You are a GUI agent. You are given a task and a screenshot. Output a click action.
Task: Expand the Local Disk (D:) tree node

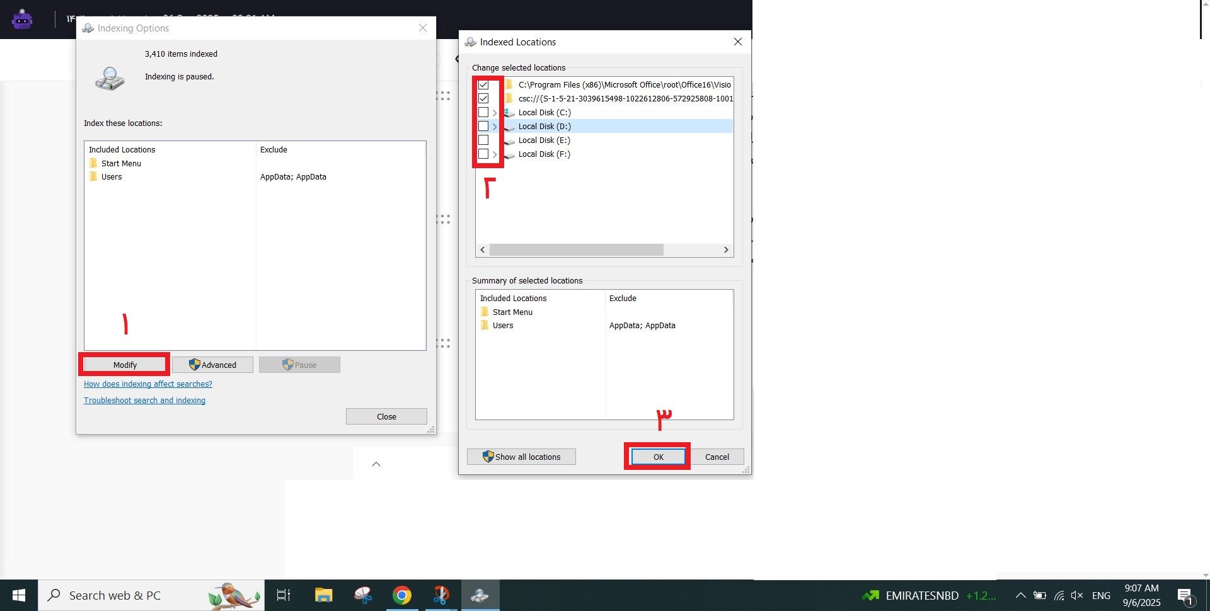pos(495,127)
